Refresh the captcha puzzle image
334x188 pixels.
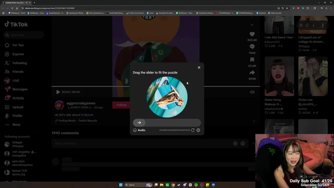(193, 130)
